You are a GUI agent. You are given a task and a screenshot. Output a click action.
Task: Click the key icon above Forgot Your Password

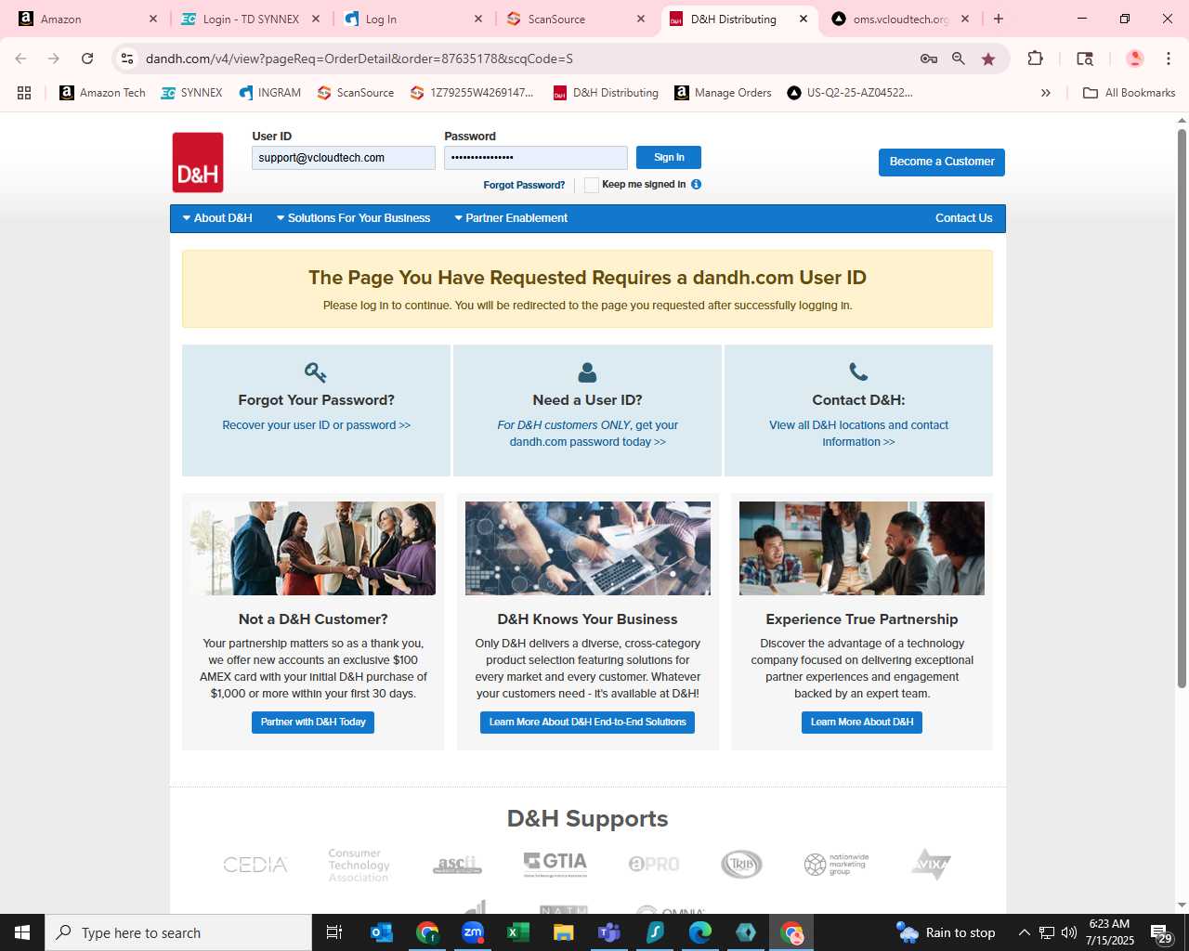coord(316,372)
